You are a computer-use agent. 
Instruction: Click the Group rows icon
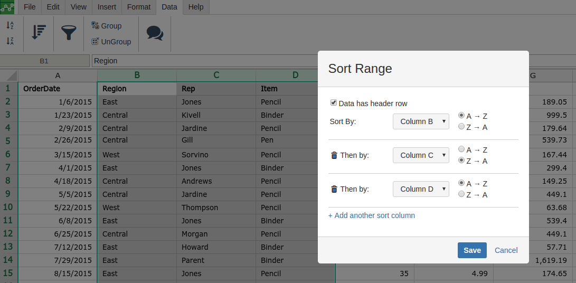coord(106,26)
